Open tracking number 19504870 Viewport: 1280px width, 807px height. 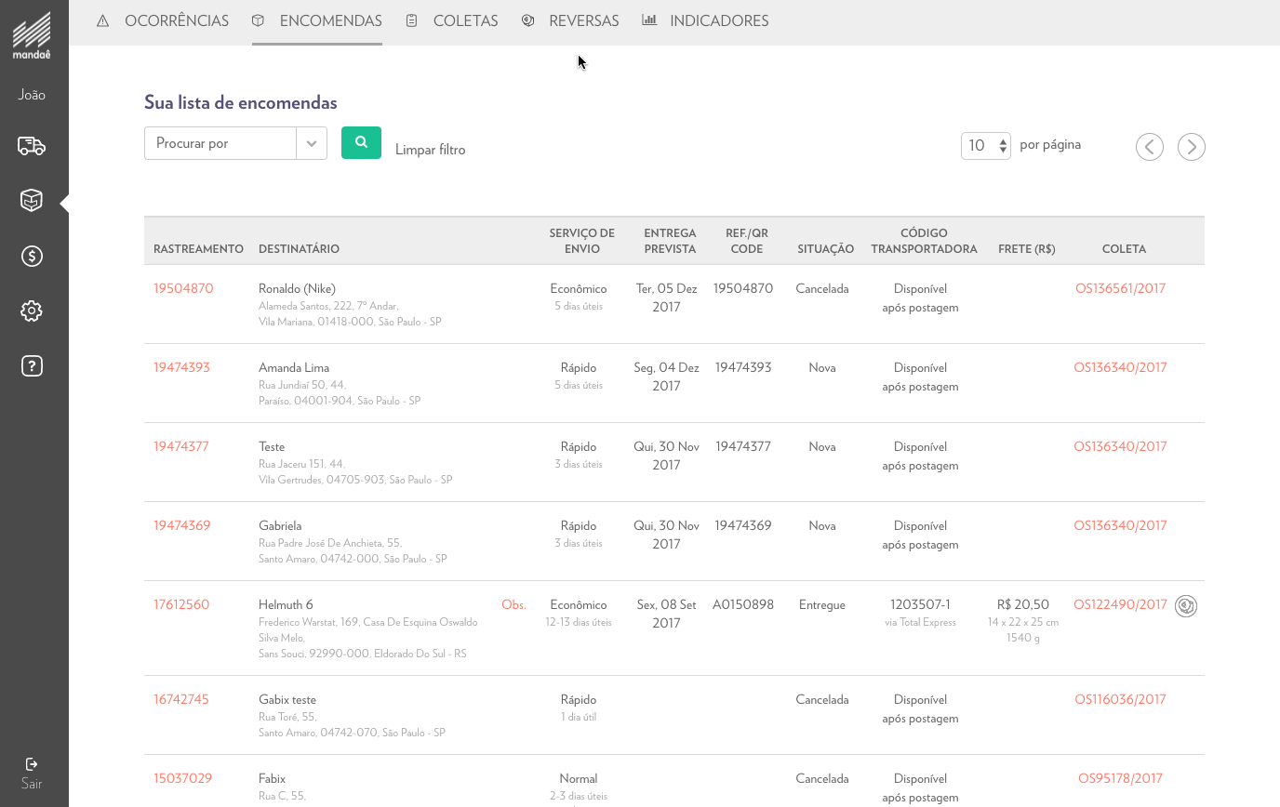183,288
